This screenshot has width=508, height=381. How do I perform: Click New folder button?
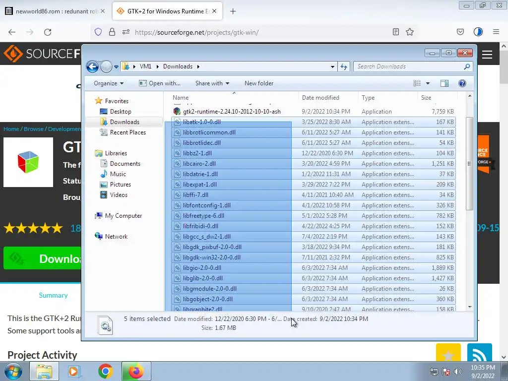pyautogui.click(x=259, y=83)
